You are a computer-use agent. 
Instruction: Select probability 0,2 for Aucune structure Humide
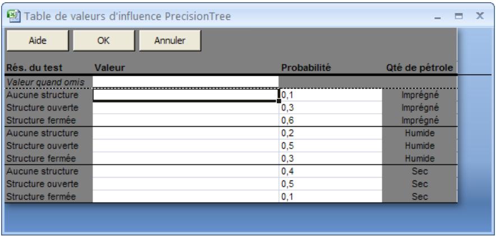coord(331,133)
